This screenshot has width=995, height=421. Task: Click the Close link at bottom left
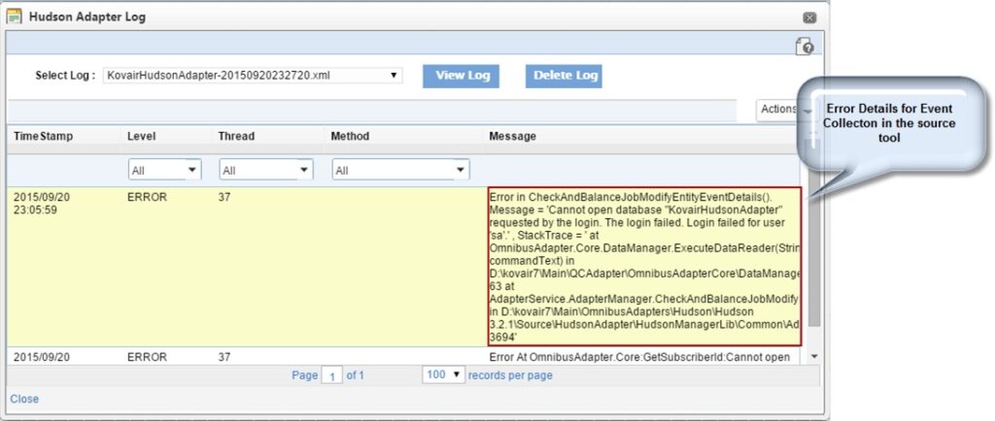coord(24,399)
